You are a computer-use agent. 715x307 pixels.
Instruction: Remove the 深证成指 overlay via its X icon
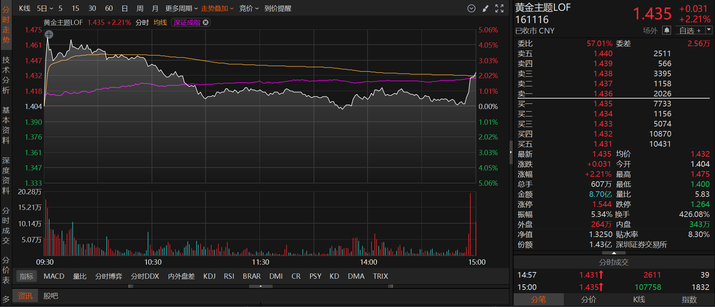coord(206,22)
